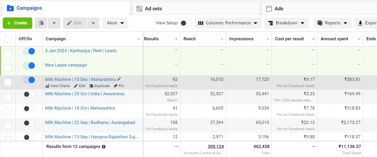Click the pencil icon next to Maharashtra campaign name

(x=119, y=79)
